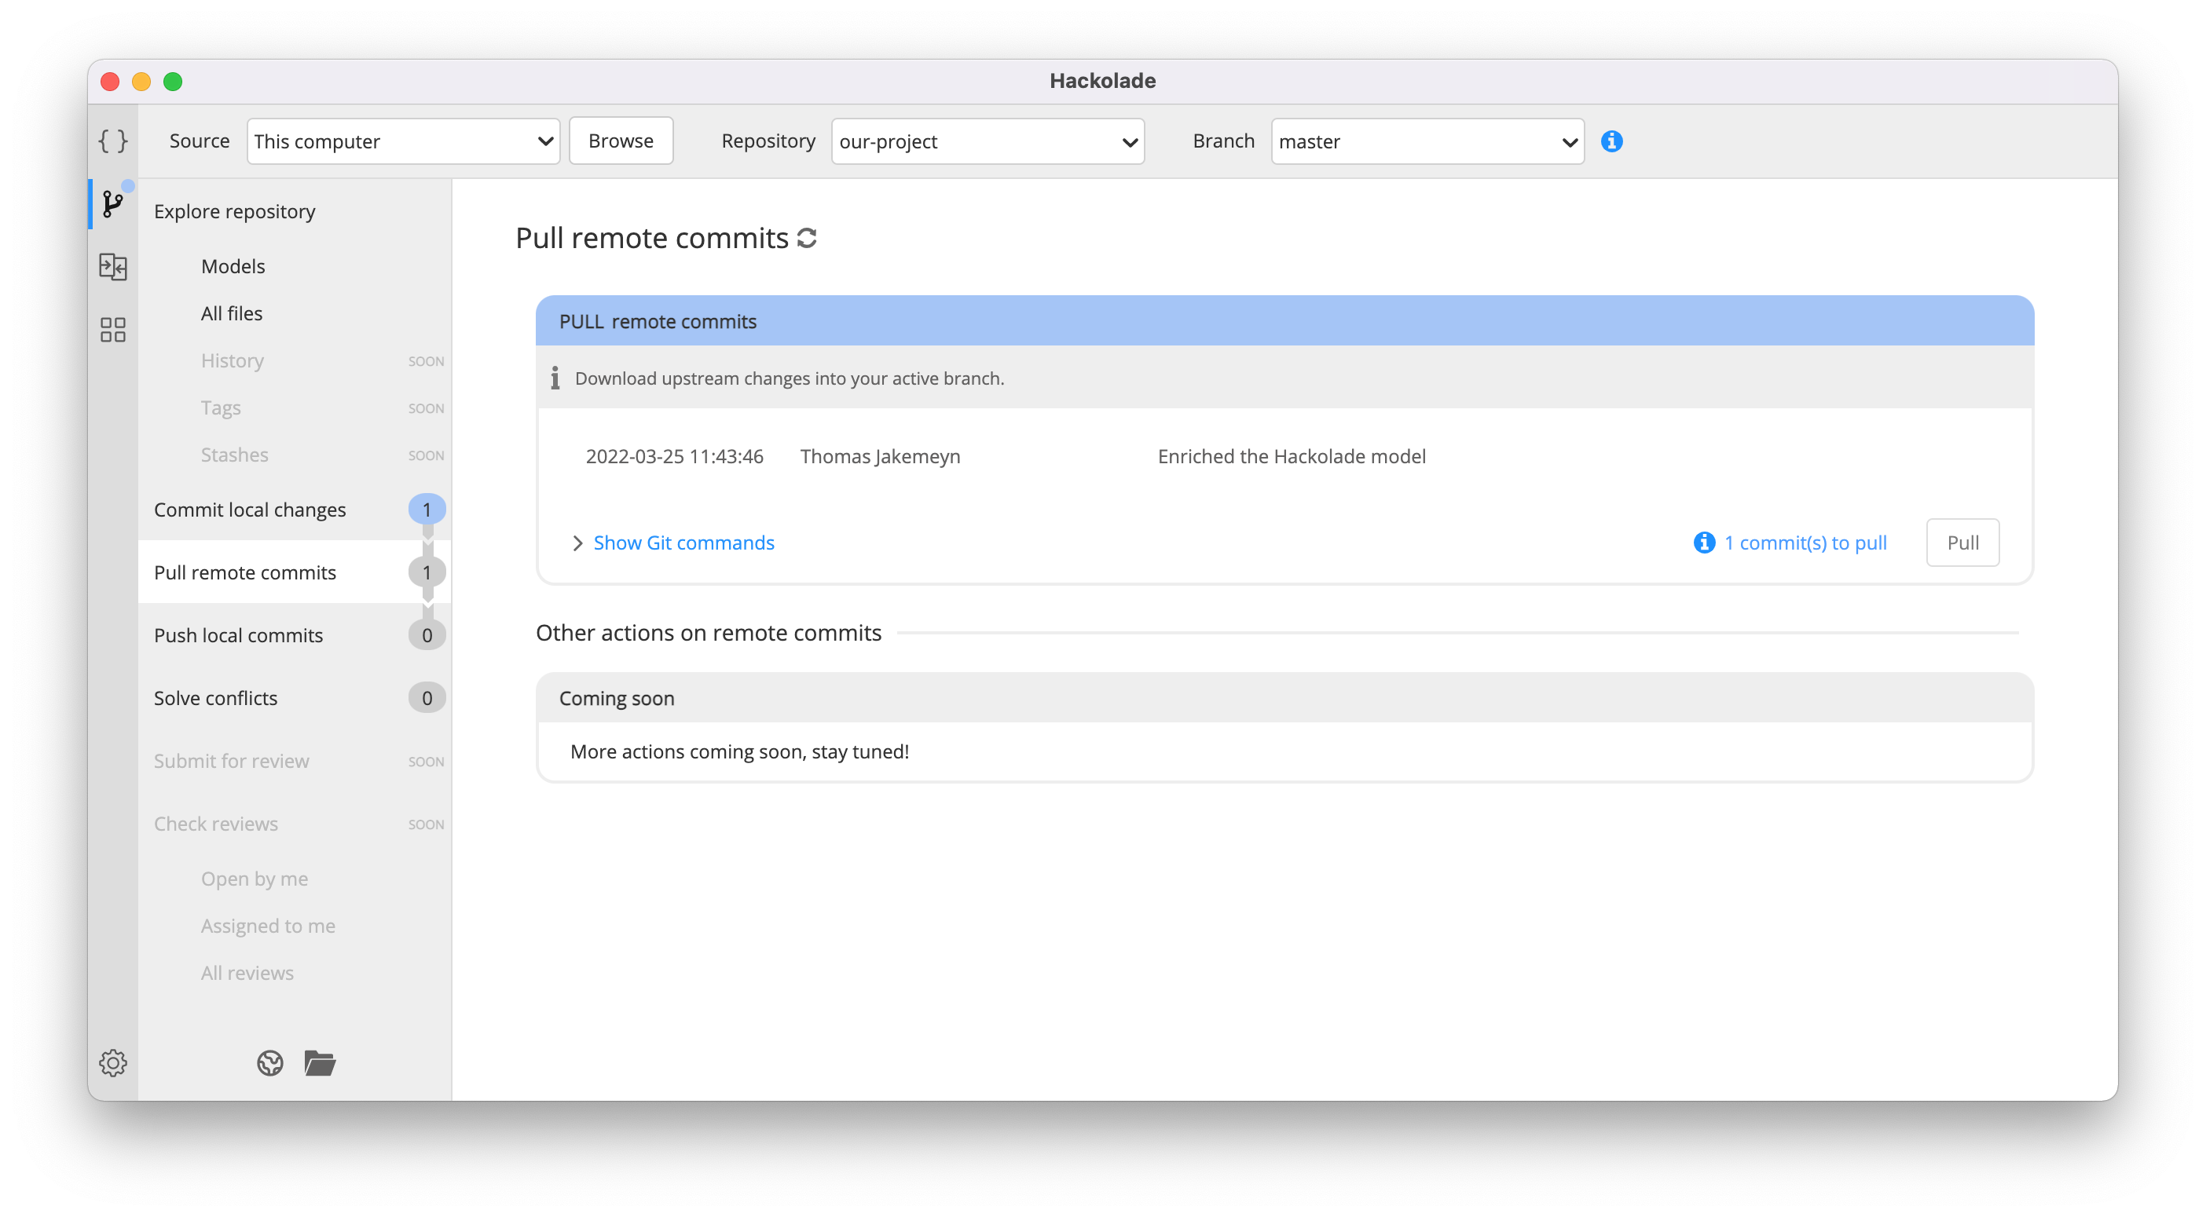Click Submit for review item
The height and width of the screenshot is (1217, 2206).
[x=231, y=761]
